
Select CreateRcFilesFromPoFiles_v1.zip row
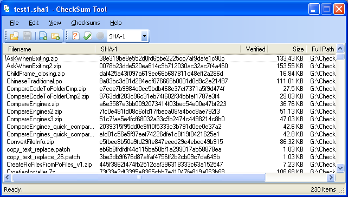coord(170,165)
